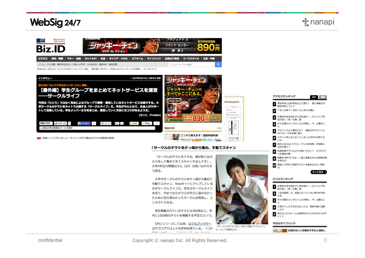This screenshot has width=365, height=258.
Task: Click the [田口元, ITmedia] author credit
Action: point(150,115)
